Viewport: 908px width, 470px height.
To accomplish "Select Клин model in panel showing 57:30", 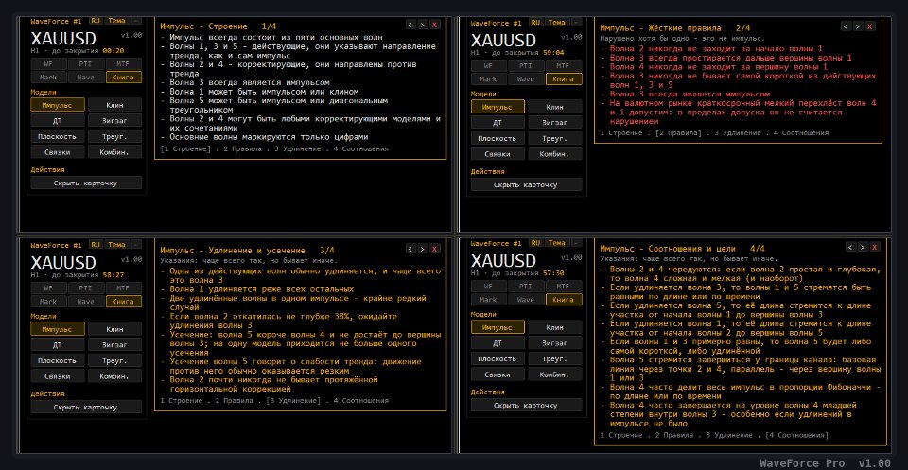I will pyautogui.click(x=555, y=327).
